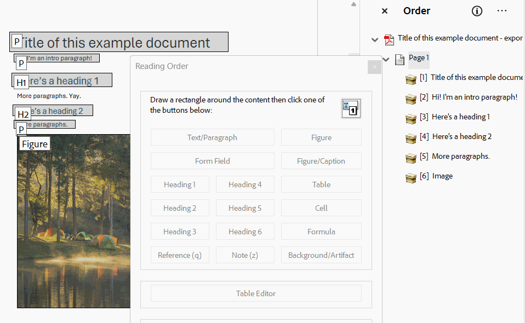Click box icon for [1] Title of this example document
The width and height of the screenshot is (525, 323).
pos(411,79)
